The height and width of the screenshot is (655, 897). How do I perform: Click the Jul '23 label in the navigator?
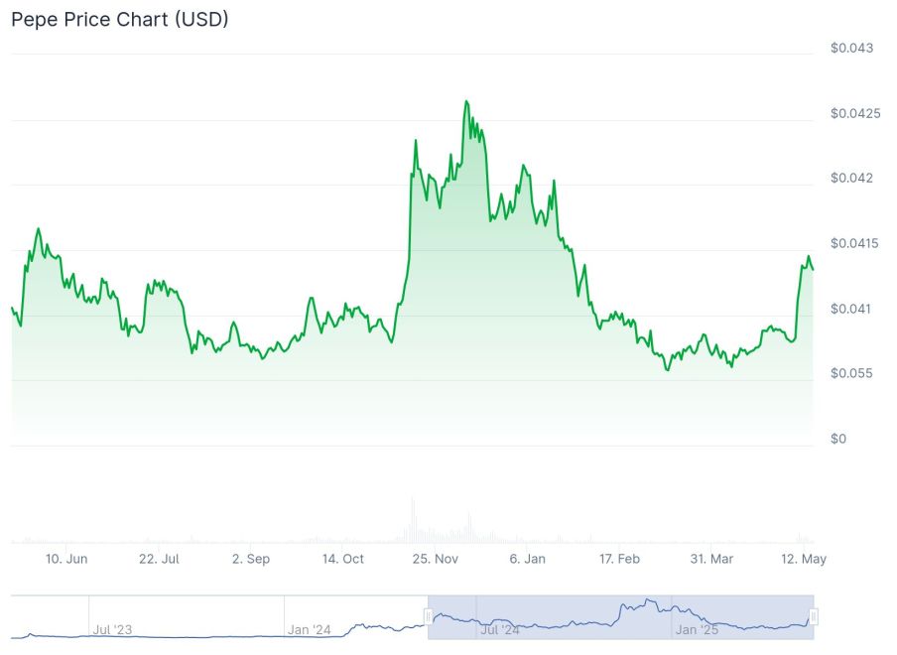point(111,629)
